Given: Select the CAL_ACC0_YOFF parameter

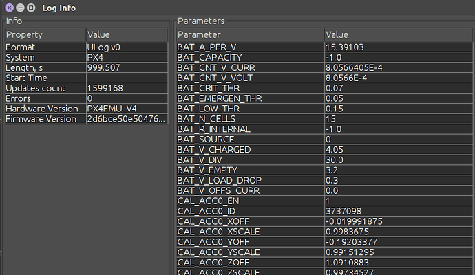Looking at the screenshot, I should pyautogui.click(x=250, y=243).
